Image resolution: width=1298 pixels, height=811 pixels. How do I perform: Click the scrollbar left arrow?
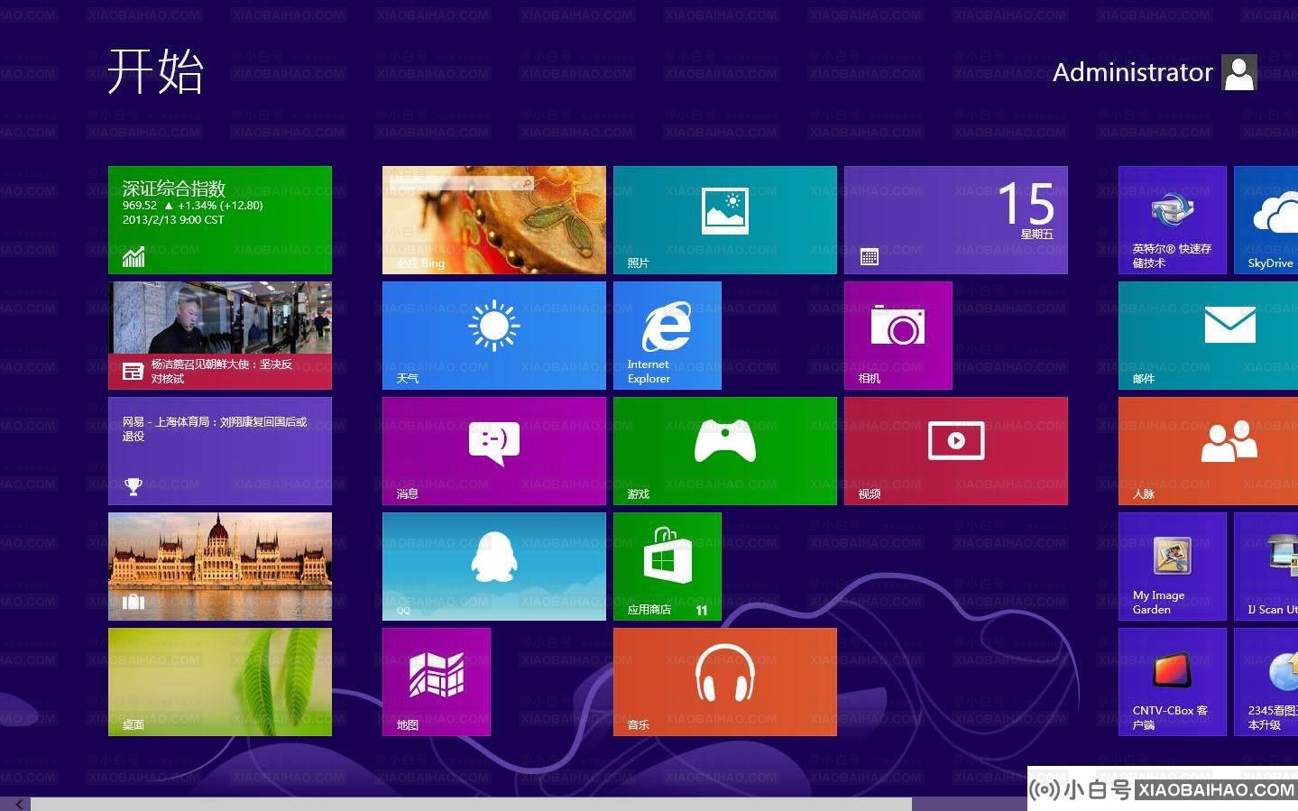tap(18, 804)
